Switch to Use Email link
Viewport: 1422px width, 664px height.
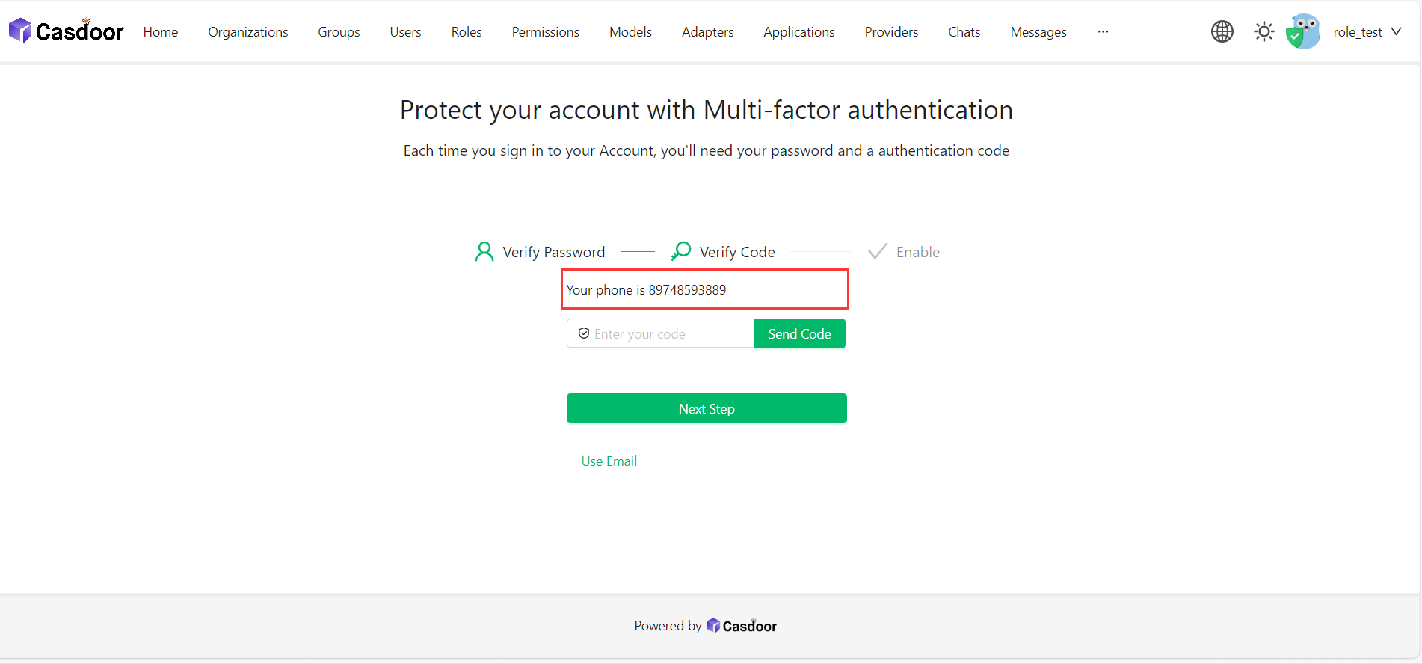click(609, 461)
